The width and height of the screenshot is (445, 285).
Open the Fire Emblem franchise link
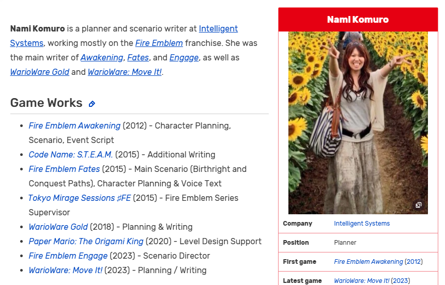(159, 43)
